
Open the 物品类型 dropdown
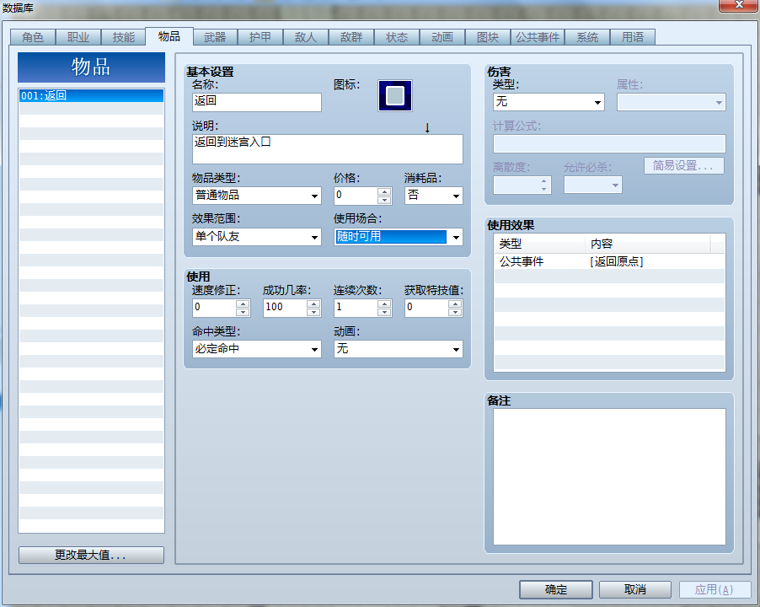(256, 196)
